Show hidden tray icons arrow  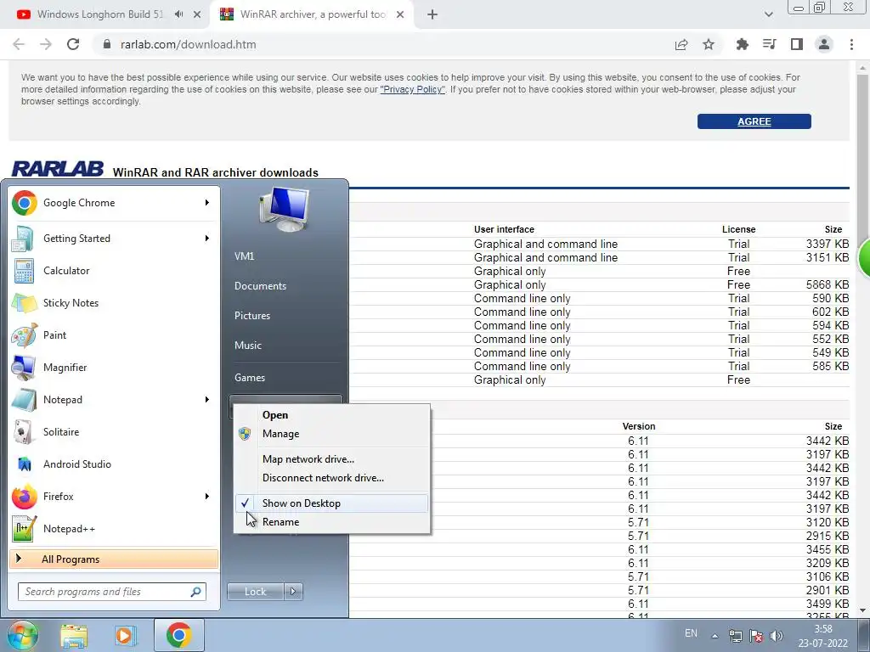point(715,636)
